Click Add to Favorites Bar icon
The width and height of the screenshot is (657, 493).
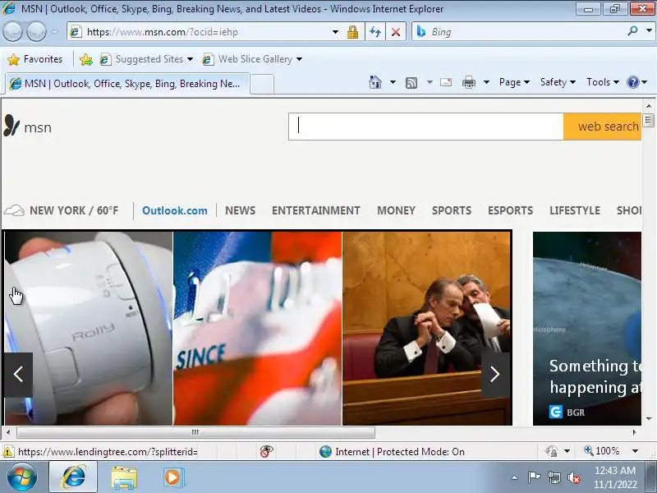tap(86, 59)
